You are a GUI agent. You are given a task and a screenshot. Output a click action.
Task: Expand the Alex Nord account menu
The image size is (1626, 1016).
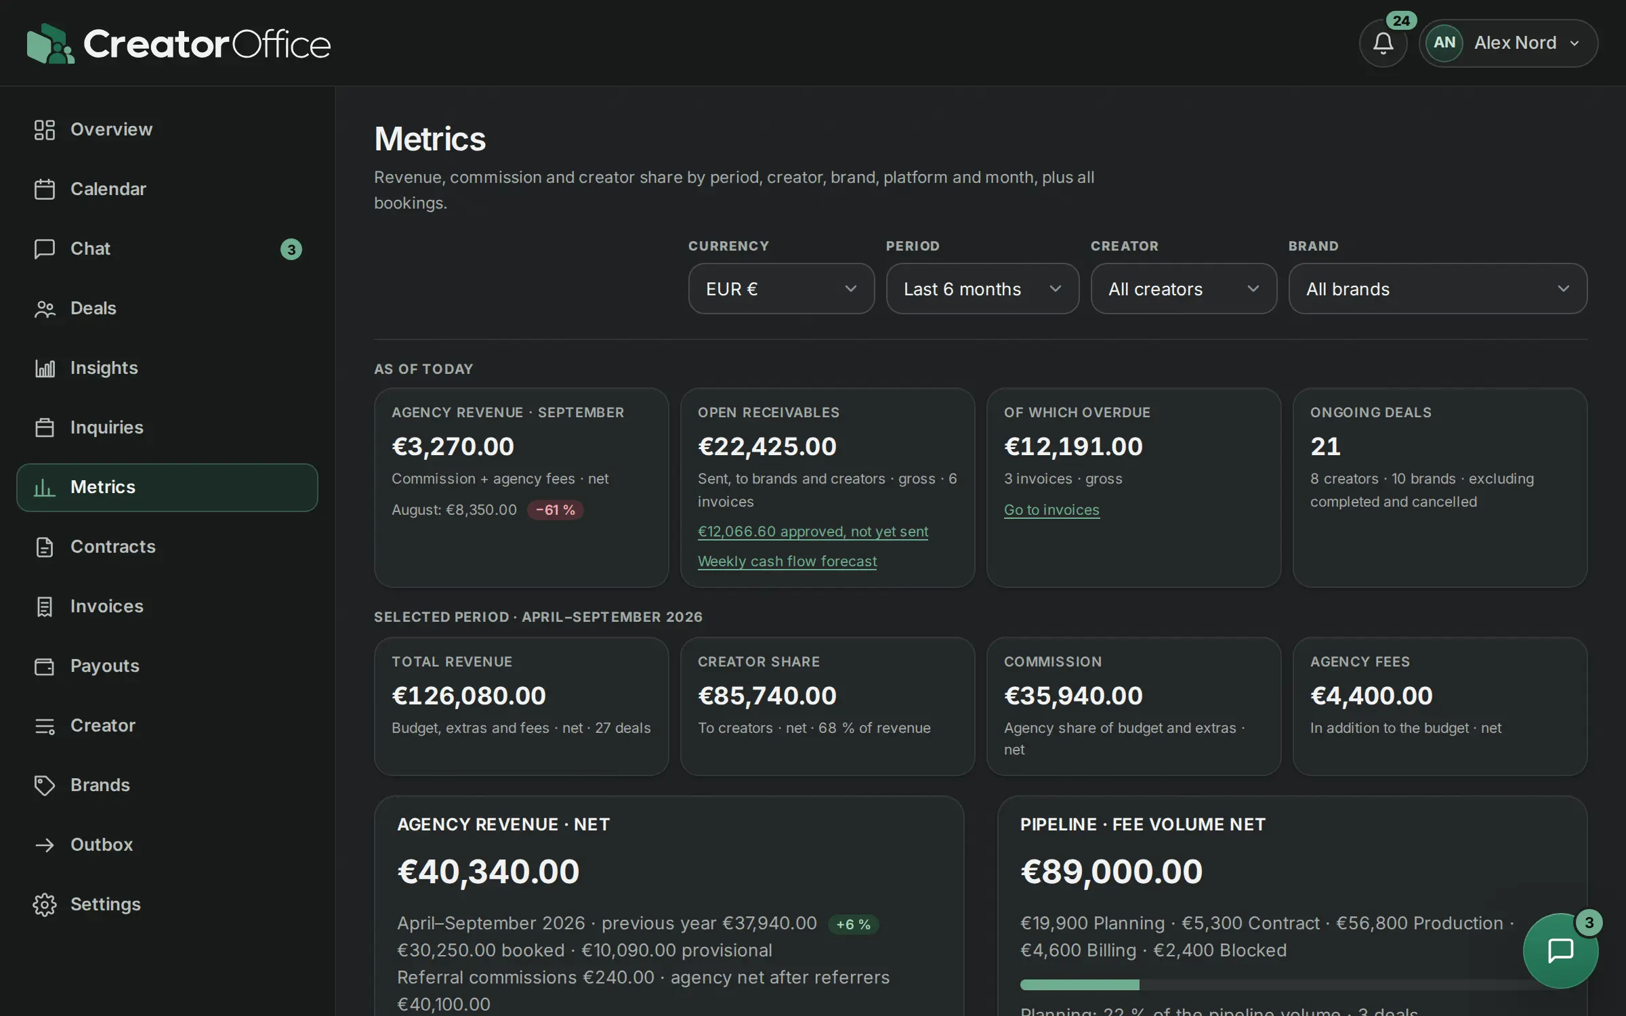[x=1509, y=43]
